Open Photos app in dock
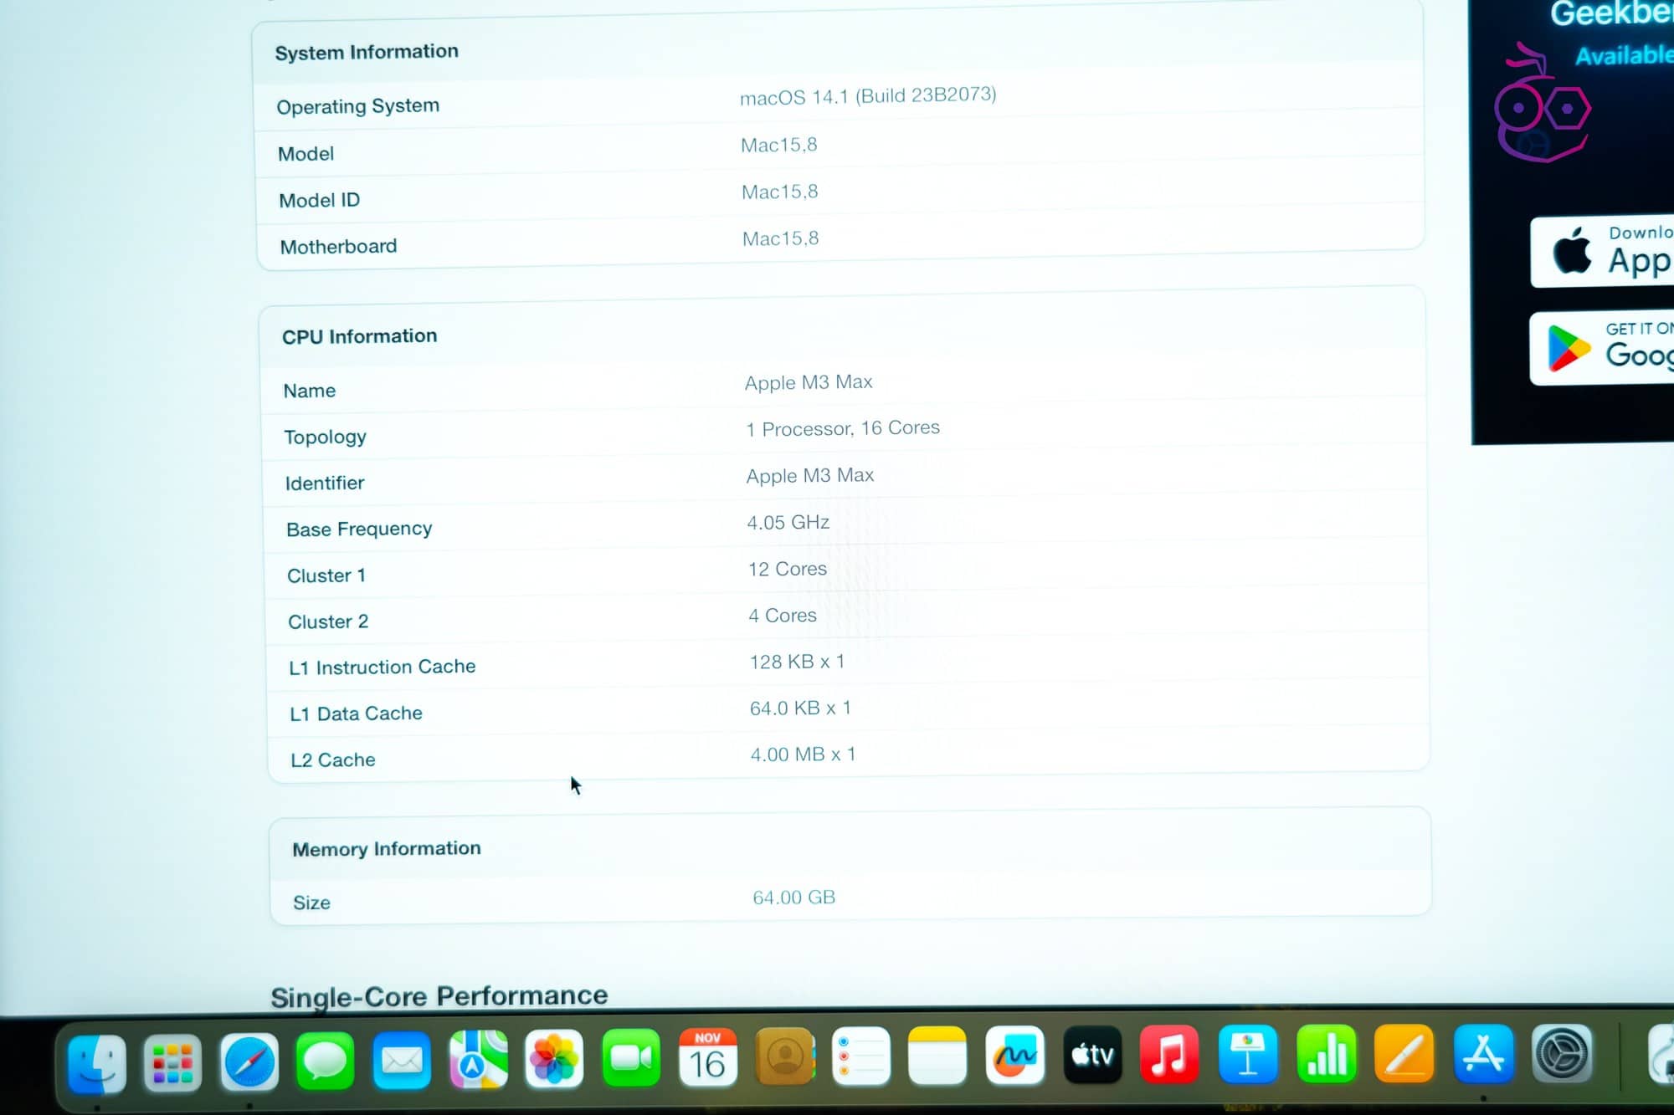This screenshot has width=1674, height=1115. point(554,1059)
